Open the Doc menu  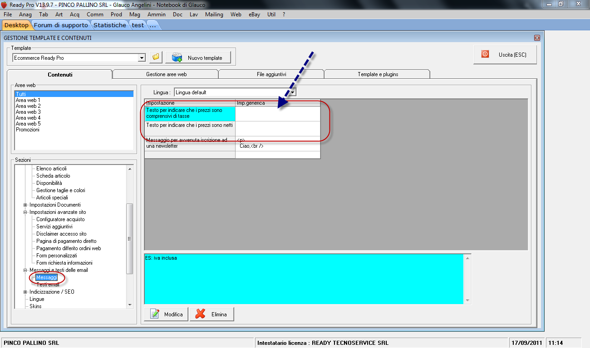177,14
